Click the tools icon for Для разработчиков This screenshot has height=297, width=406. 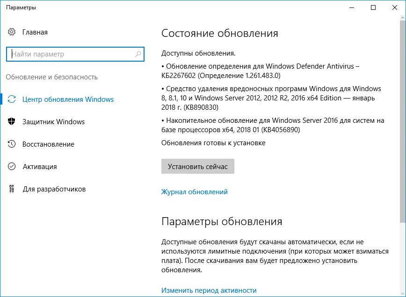[12, 189]
